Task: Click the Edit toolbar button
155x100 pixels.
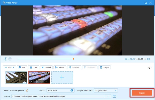Action: pyautogui.click(x=22, y=67)
